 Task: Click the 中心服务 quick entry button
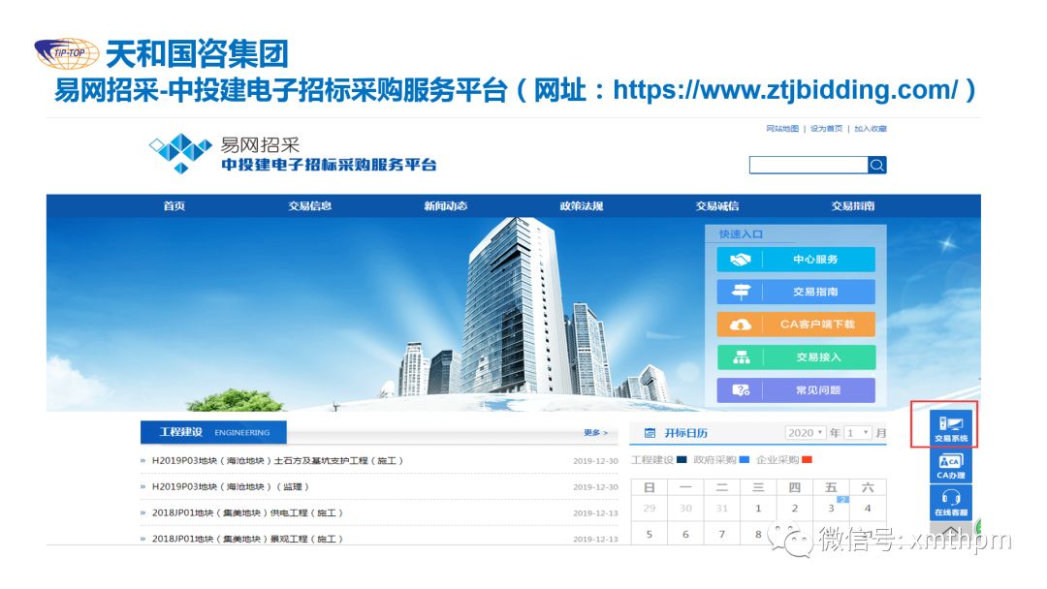796,260
